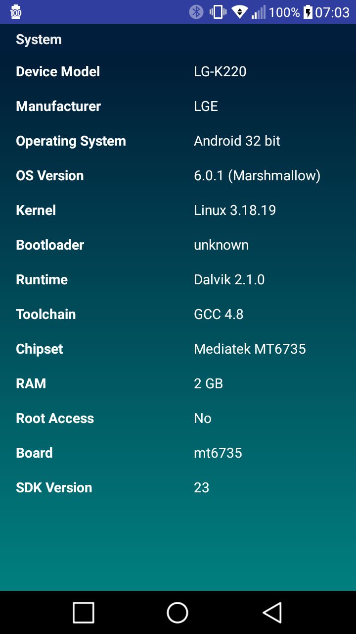Image resolution: width=356 pixels, height=634 pixels.
Task: Tap the vibrate mode status icon
Action: pos(218,12)
